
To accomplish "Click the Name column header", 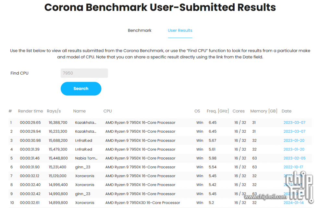I will point(79,111).
